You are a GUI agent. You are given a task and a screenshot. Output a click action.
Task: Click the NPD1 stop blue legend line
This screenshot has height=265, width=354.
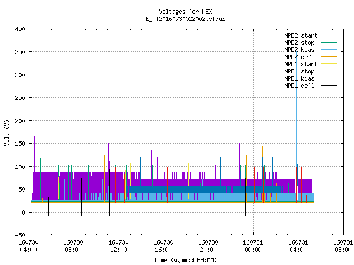[329, 71]
